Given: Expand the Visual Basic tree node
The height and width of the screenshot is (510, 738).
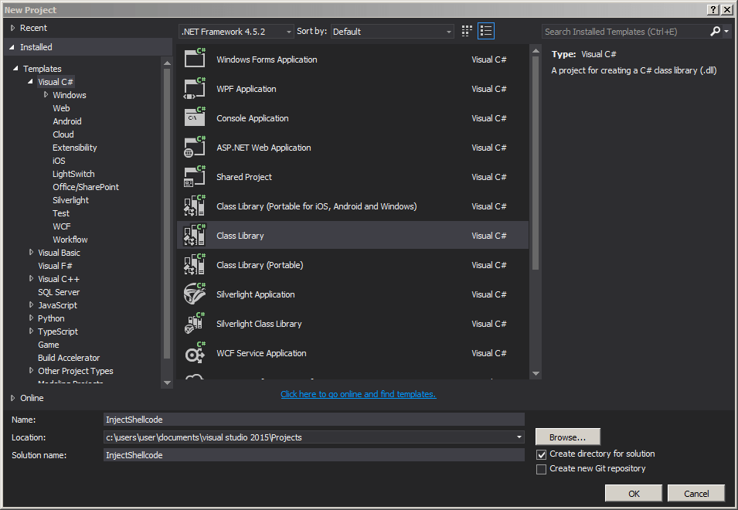Looking at the screenshot, I should click(30, 252).
